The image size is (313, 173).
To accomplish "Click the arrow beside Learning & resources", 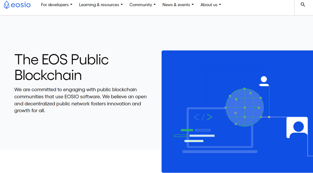I will (122, 5).
